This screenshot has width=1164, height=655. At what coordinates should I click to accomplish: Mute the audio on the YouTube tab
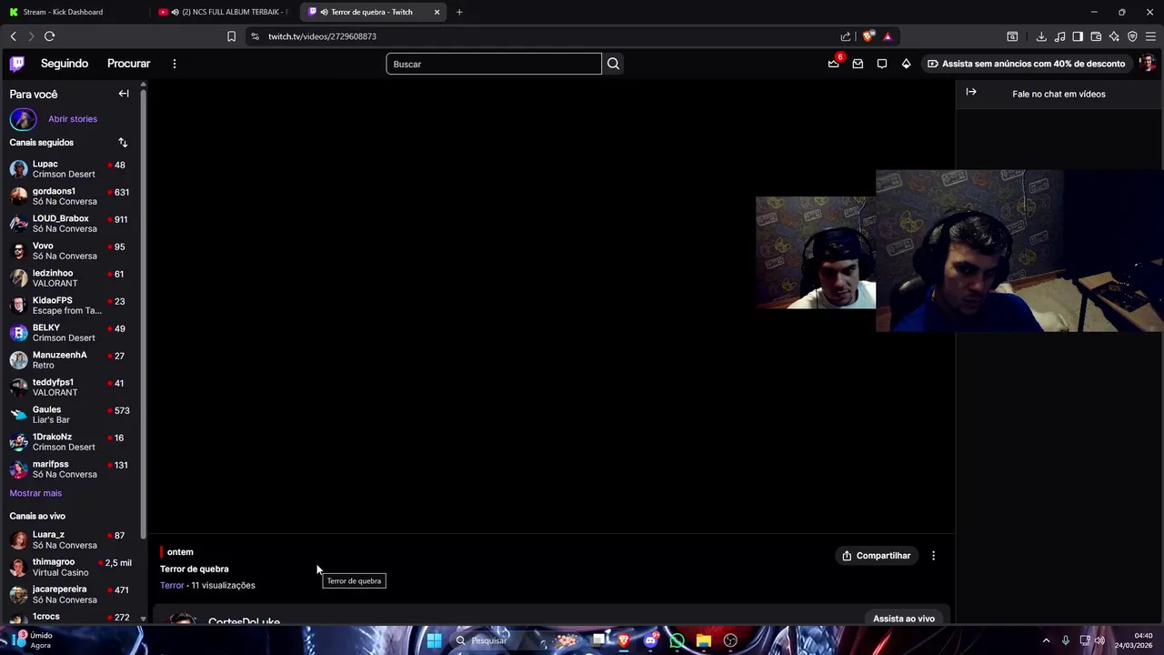175,12
